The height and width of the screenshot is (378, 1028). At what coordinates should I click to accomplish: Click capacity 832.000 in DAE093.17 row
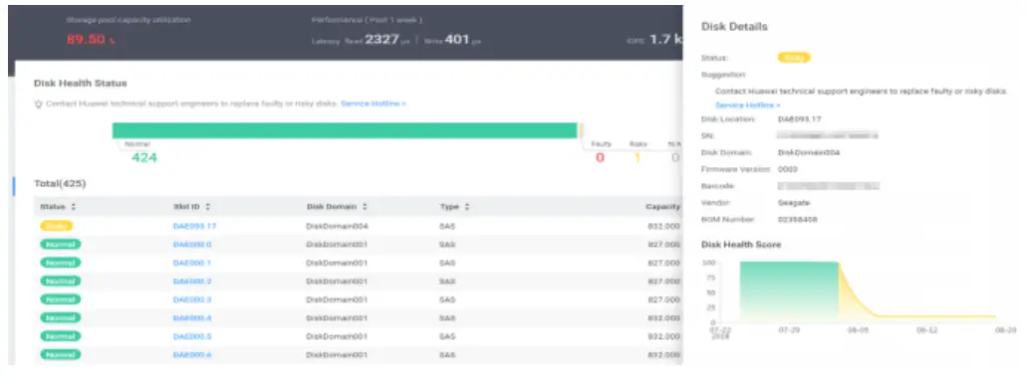(x=662, y=226)
